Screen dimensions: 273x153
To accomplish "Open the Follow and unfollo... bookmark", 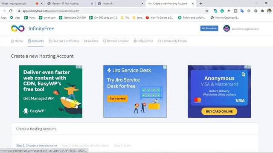I will tap(192, 17).
